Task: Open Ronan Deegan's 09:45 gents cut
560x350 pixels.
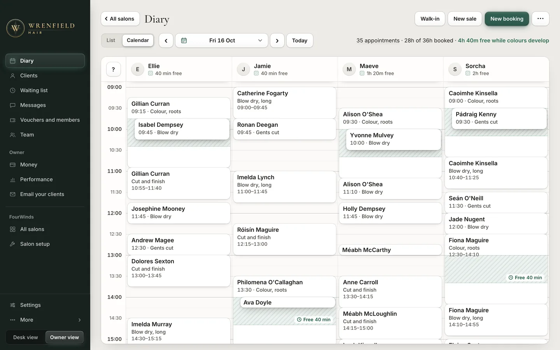Action: 285,129
